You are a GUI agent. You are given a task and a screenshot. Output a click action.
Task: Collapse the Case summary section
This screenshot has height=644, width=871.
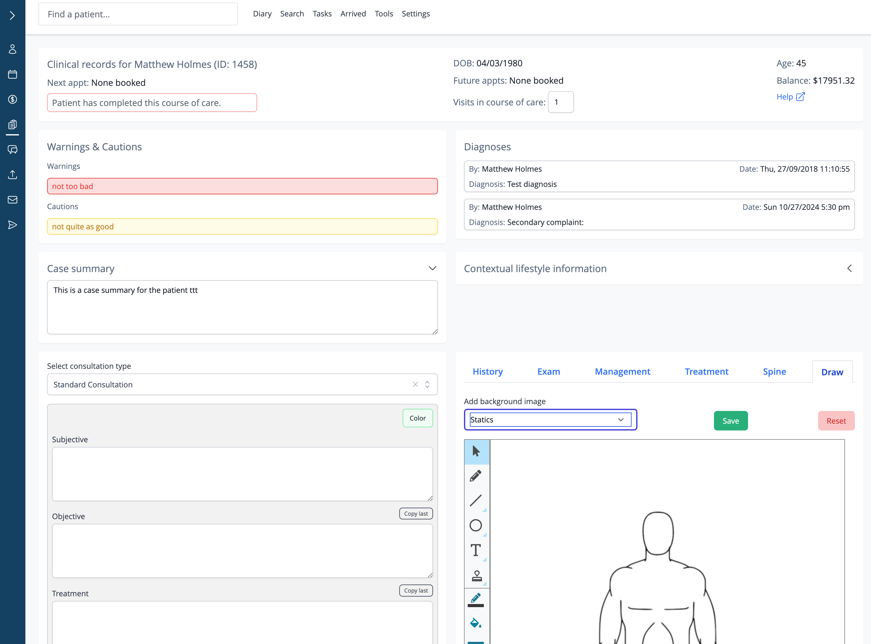(432, 268)
